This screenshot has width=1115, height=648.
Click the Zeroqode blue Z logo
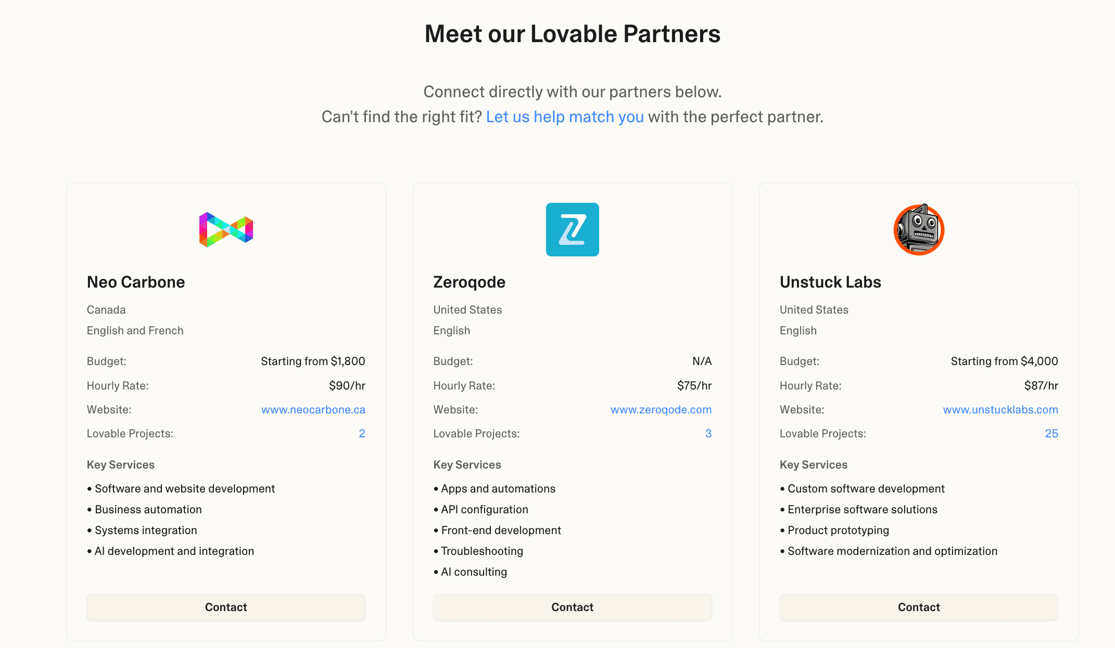(x=572, y=229)
